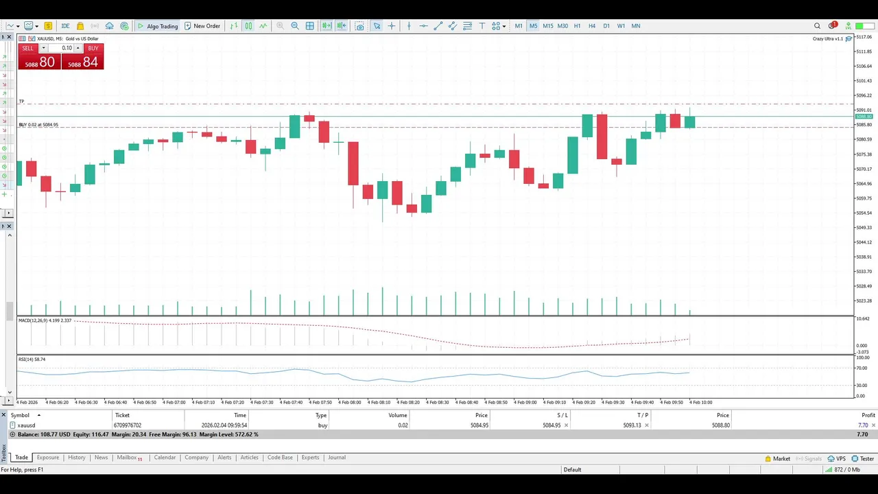878x494 pixels.
Task: Zoom out on the chart
Action: (295, 26)
